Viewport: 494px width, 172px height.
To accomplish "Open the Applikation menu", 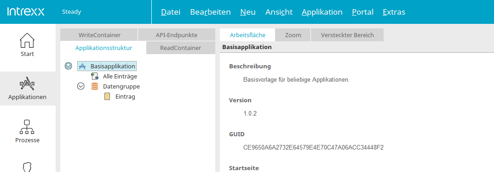I will coord(322,12).
